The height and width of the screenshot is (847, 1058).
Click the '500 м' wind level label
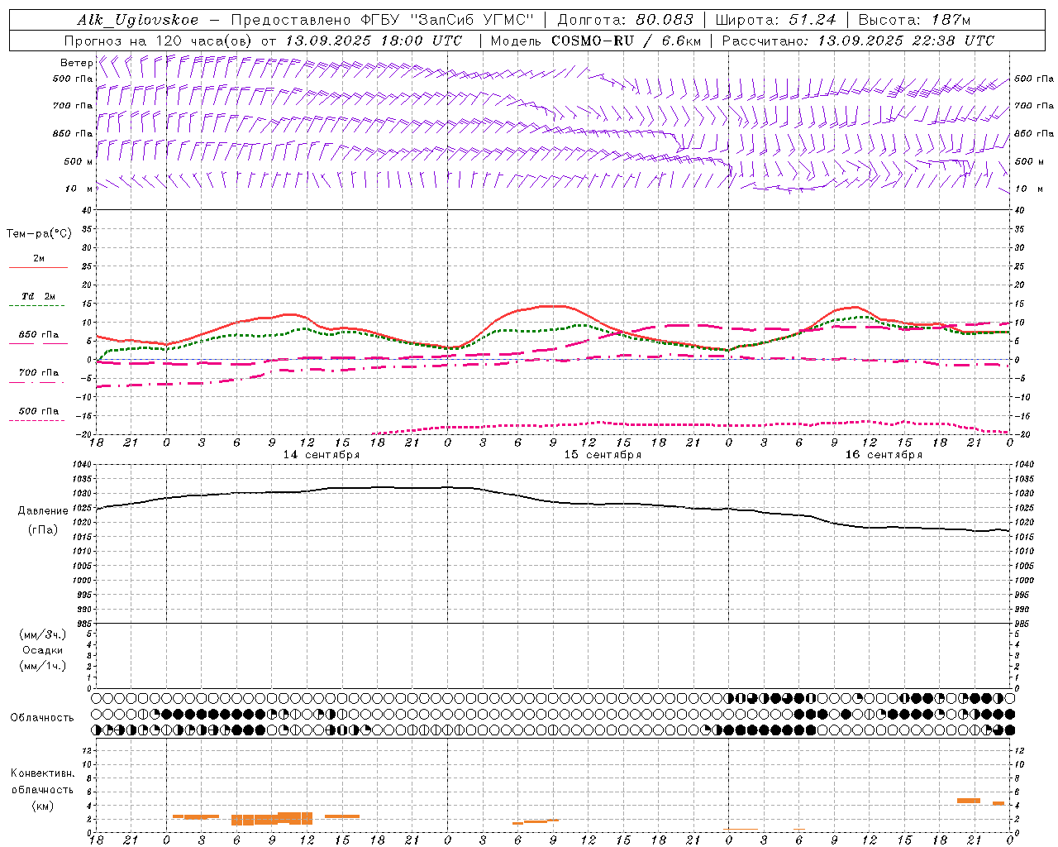(x=79, y=161)
